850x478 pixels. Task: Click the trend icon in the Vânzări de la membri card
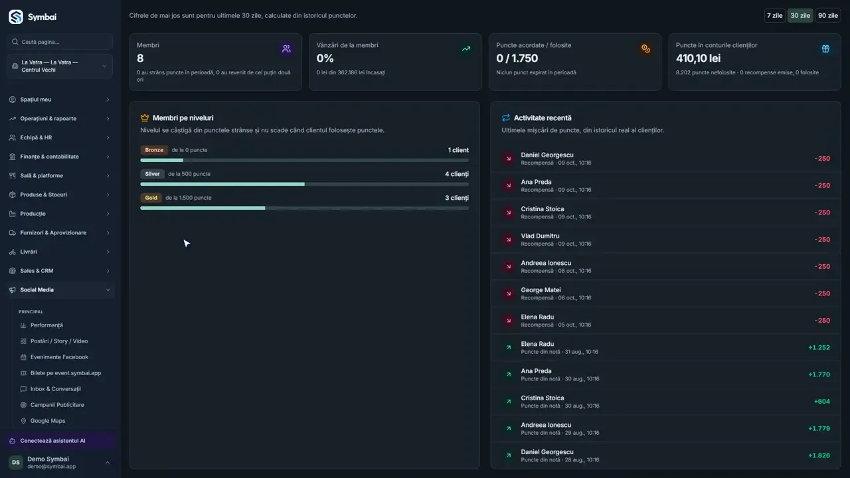[466, 48]
